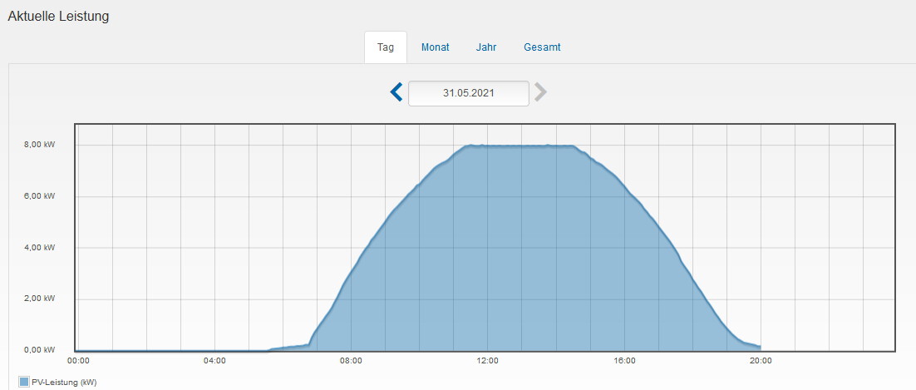This screenshot has width=916, height=390.
Task: Click the greyed-out next day arrow
Action: pos(540,92)
